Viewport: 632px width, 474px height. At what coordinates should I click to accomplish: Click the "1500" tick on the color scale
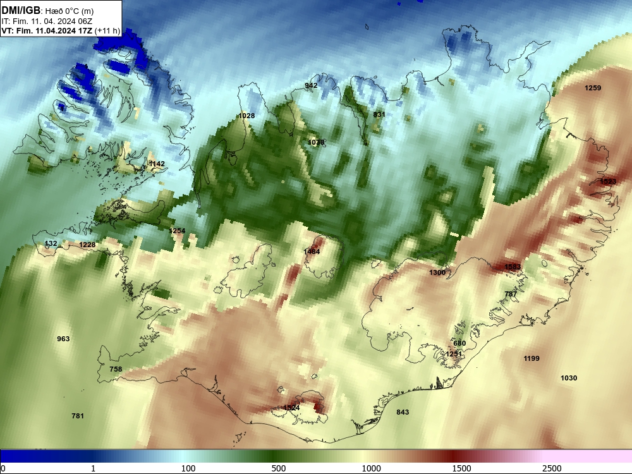[x=461, y=468]
